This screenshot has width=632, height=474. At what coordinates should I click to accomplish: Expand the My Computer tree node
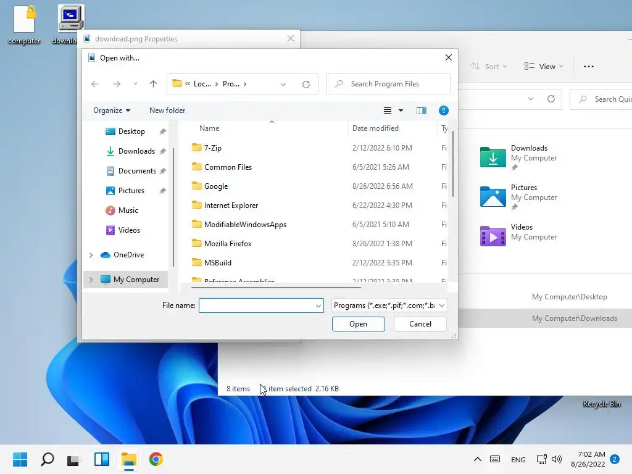point(91,280)
